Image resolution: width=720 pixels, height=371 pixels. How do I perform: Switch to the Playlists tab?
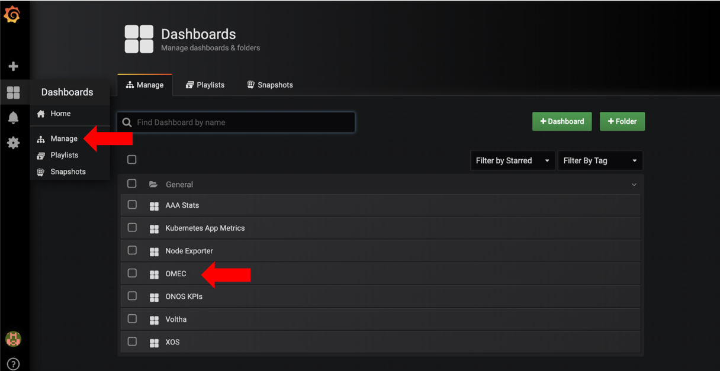pyautogui.click(x=205, y=85)
